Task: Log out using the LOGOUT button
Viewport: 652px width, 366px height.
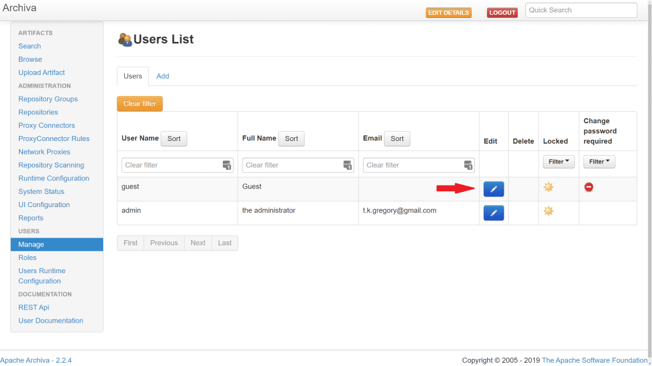Action: pos(502,13)
